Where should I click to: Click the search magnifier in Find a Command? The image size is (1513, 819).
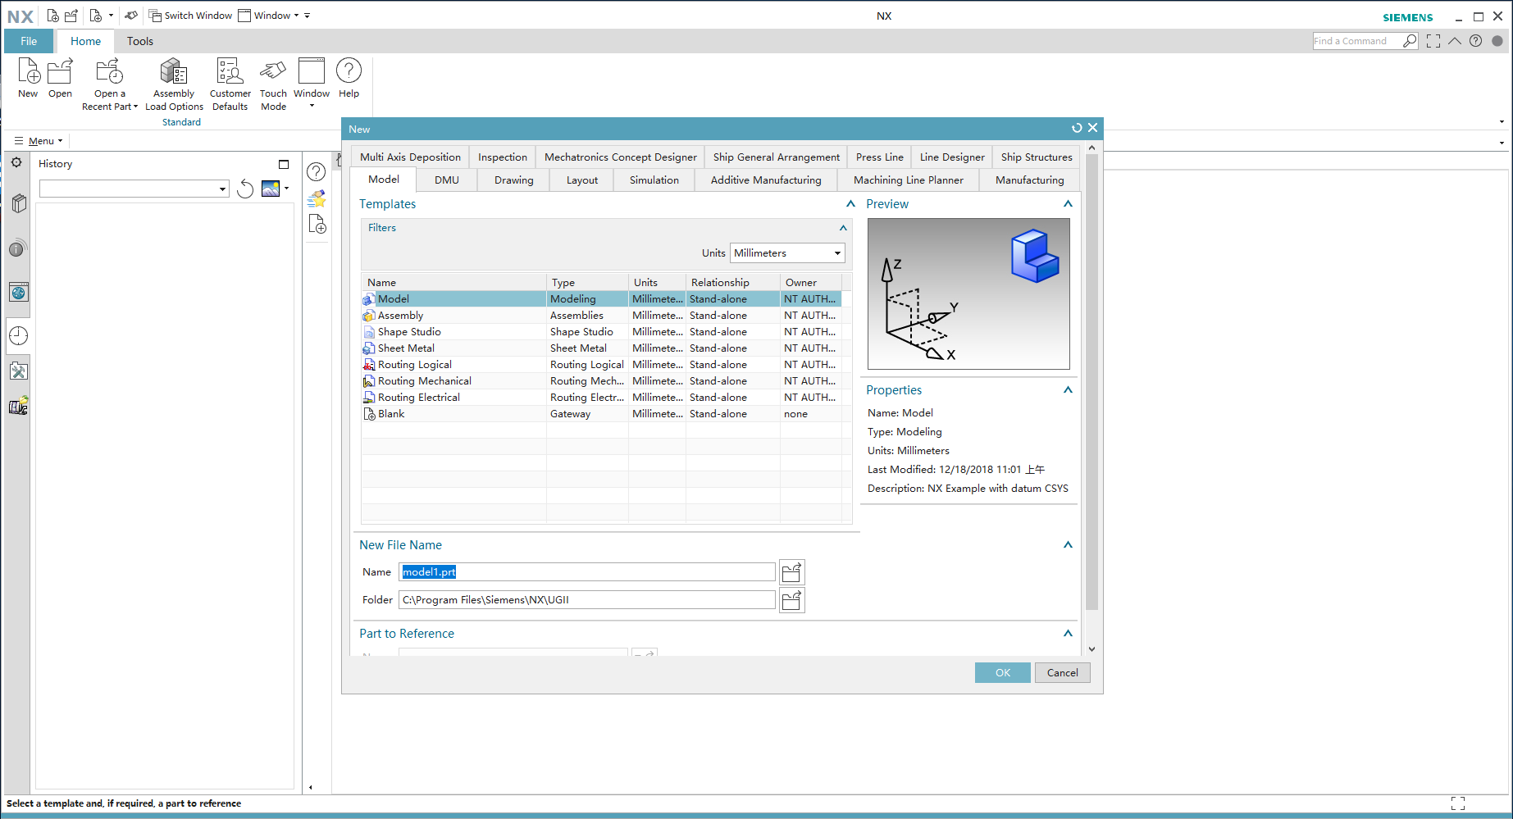(x=1410, y=41)
